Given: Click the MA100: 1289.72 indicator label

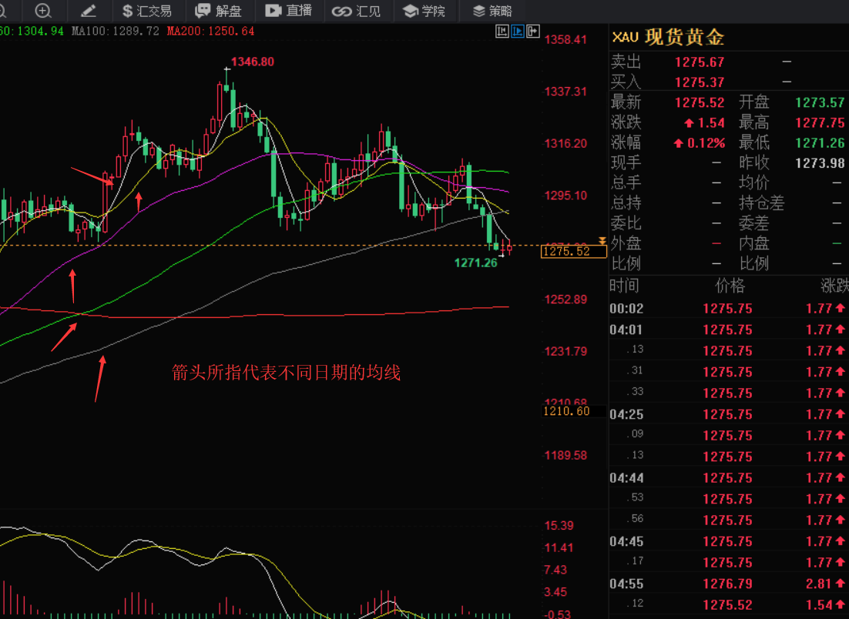Looking at the screenshot, I should (x=116, y=32).
